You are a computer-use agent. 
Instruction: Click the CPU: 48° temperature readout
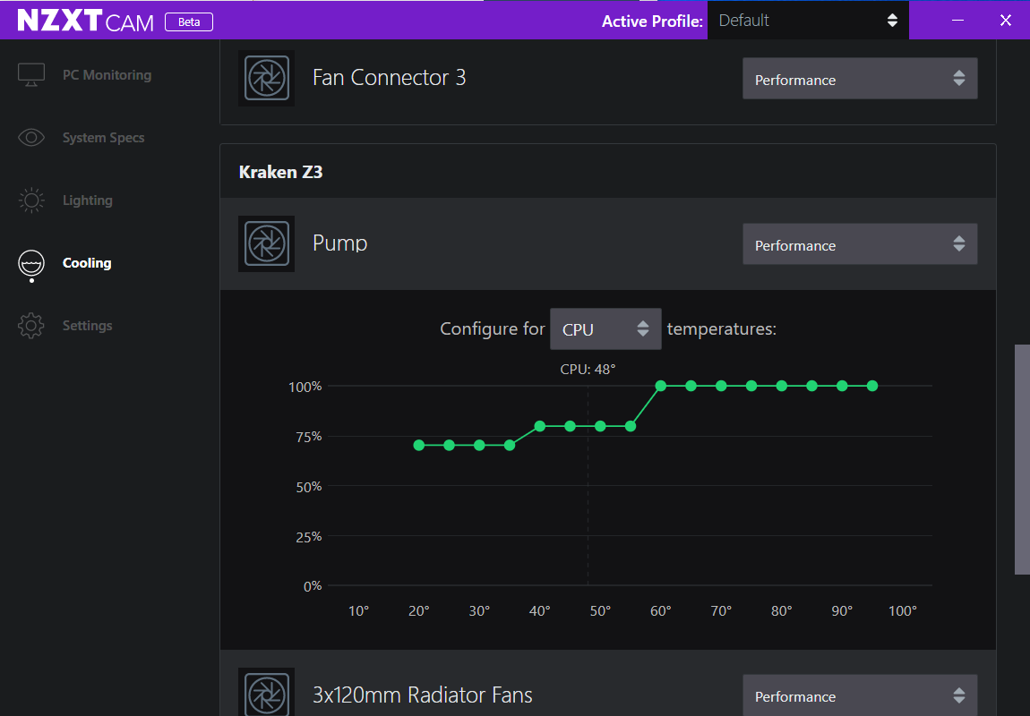point(588,370)
